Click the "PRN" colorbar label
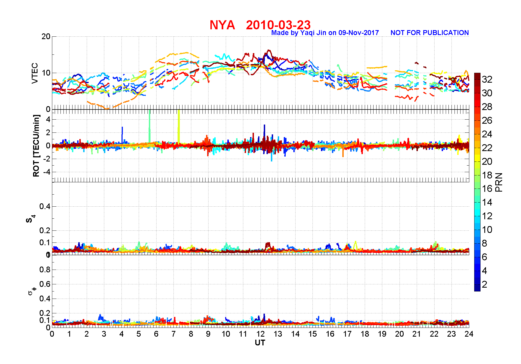This screenshot has width=521, height=364. (499, 182)
